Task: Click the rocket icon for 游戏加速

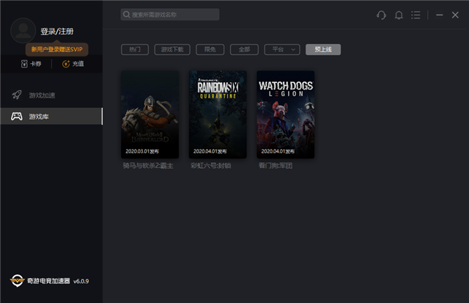Action: click(16, 95)
